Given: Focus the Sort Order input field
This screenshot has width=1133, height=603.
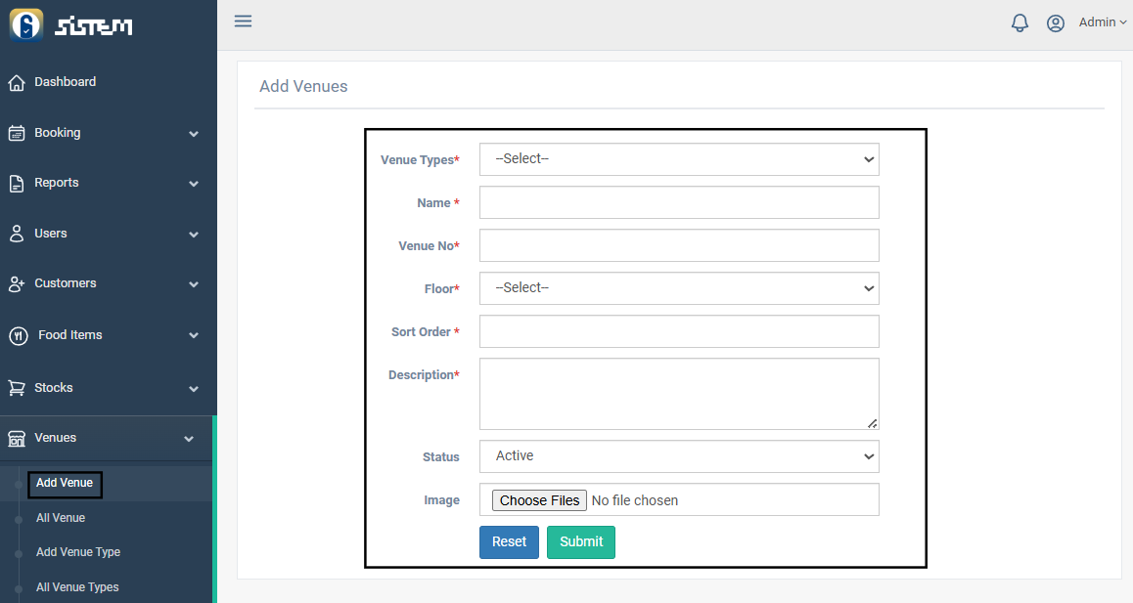Looking at the screenshot, I should (x=679, y=331).
